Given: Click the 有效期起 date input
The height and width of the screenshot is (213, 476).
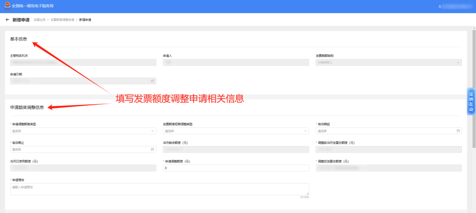Looking at the screenshot, I should click(x=386, y=131).
